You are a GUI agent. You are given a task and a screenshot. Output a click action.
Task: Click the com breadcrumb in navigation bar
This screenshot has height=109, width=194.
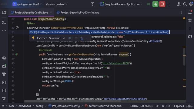click(x=11, y=106)
